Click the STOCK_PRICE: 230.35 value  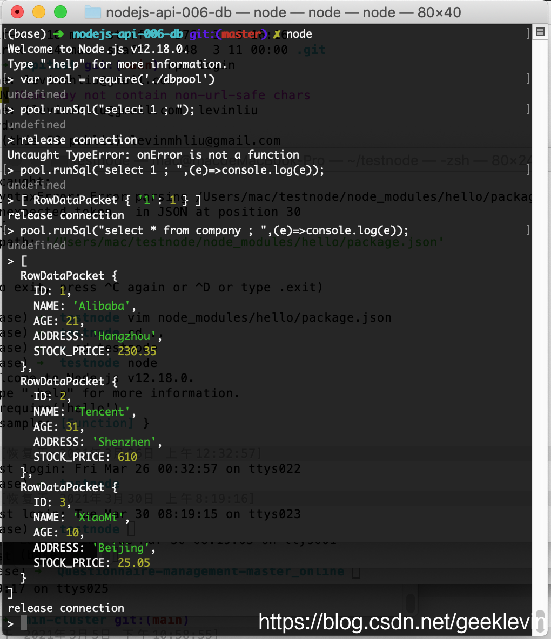137,351
